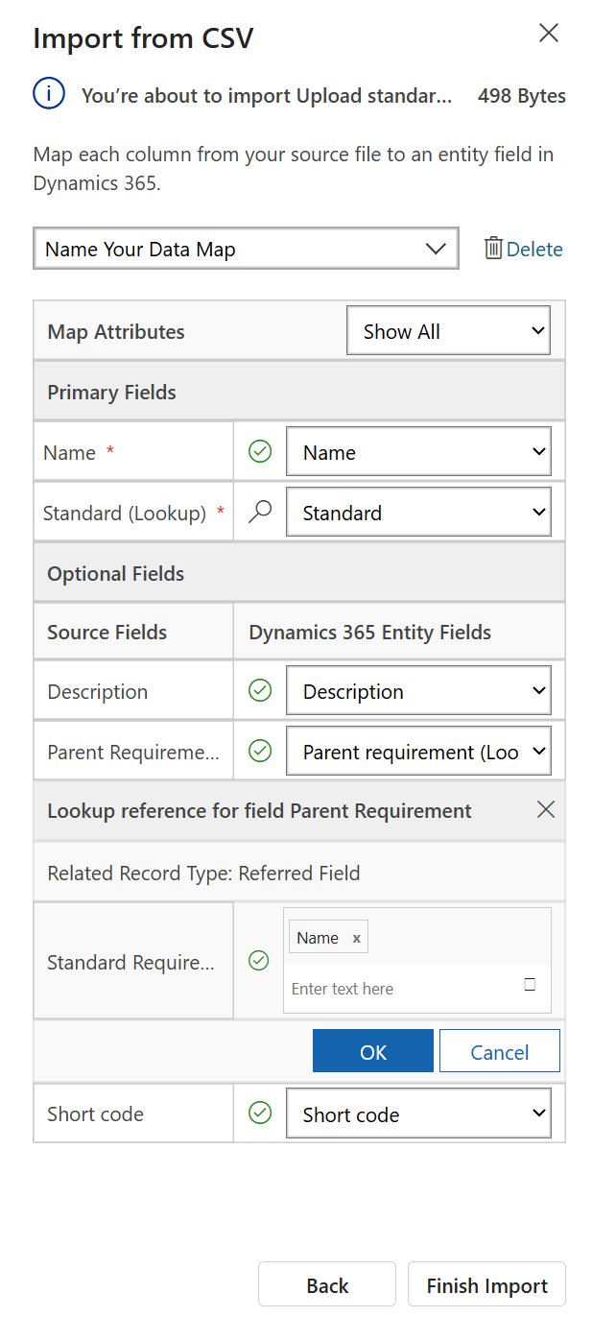Click the green check beside Standard Requirement
This screenshot has height=1317, width=592.
click(x=258, y=960)
